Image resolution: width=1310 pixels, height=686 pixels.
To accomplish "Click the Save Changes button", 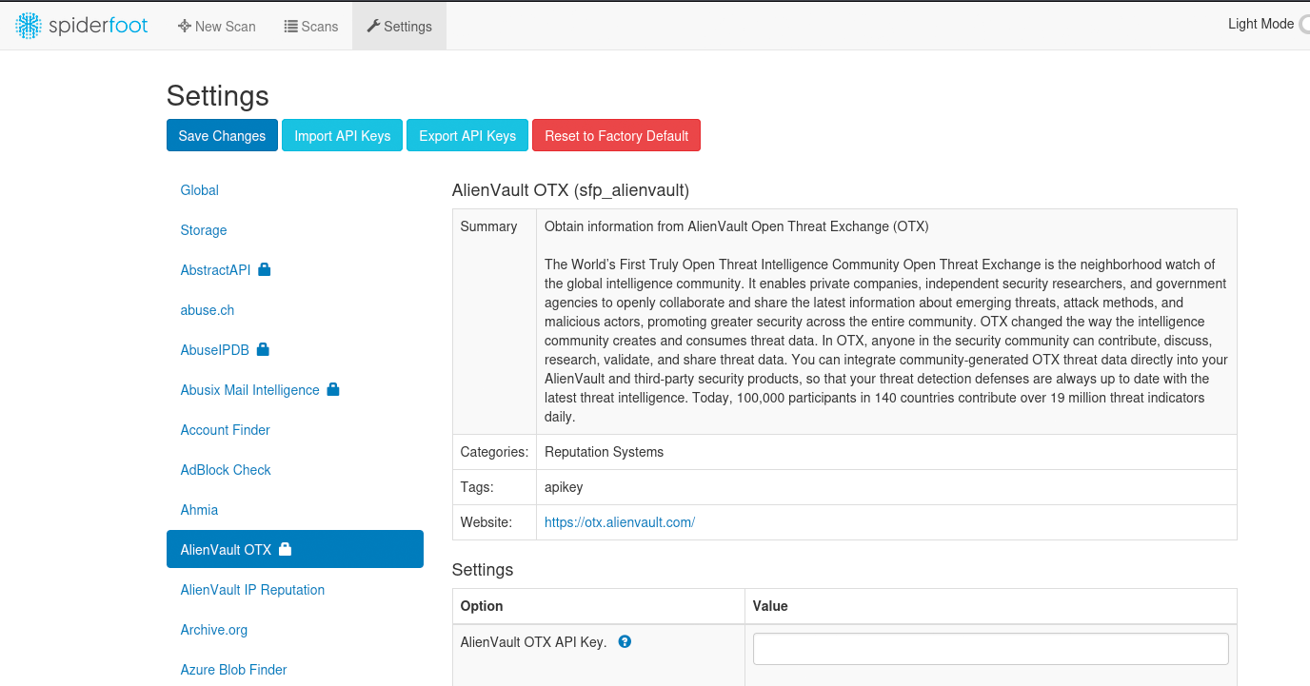I will tap(222, 135).
